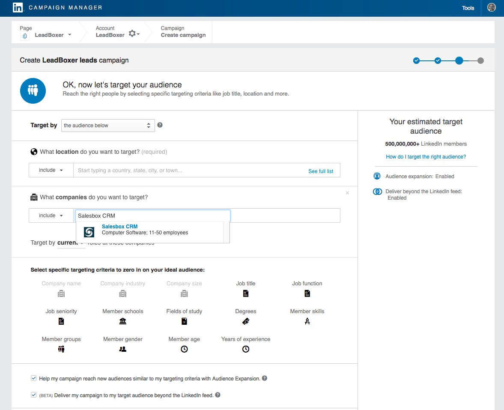
Task: Expand the LeadBoxer page dropdown
Action: (x=70, y=35)
